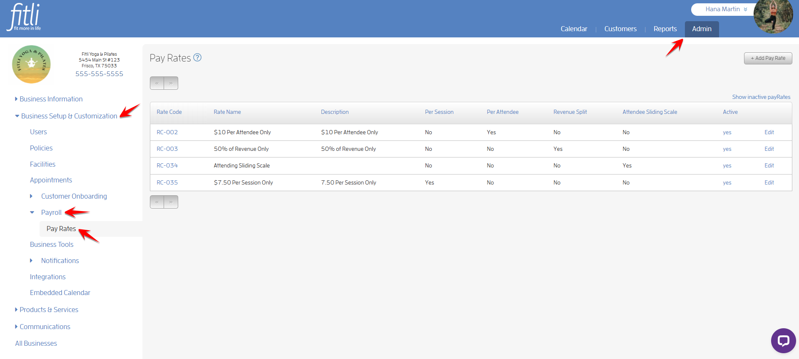Sort by Active column header

(x=730, y=112)
